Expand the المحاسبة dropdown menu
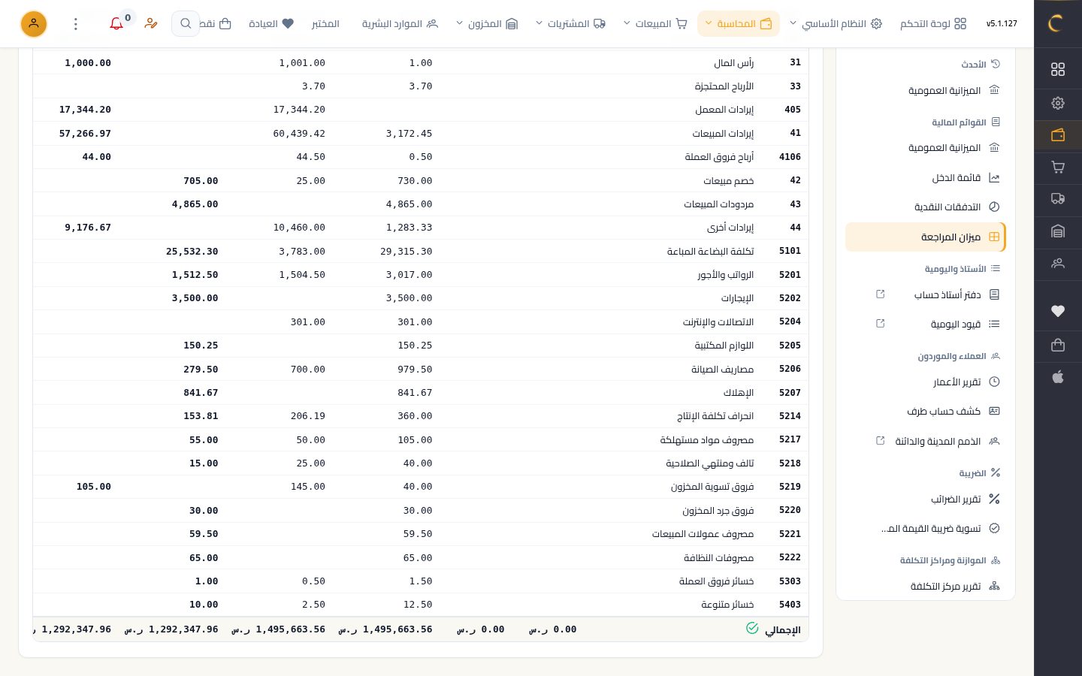Image resolution: width=1082 pixels, height=676 pixels. pos(739,24)
